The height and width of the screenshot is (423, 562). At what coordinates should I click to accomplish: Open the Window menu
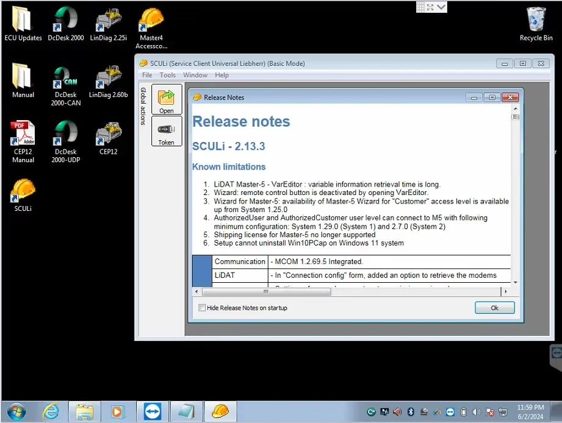(195, 75)
